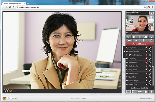Mute Lili Trimberlake's speaker icon
The width and height of the screenshot is (156, 102).
pos(147,55)
